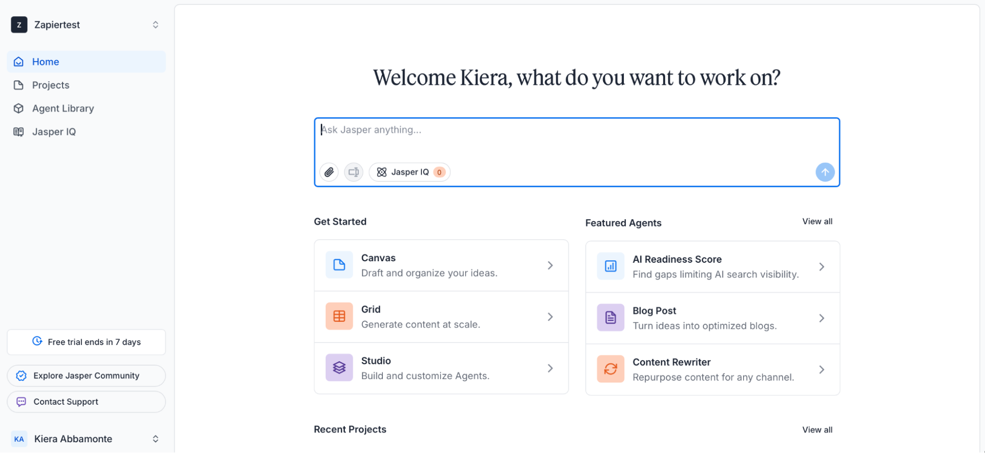The image size is (985, 453).
Task: Open Blog Post via its right chevron
Action: [x=821, y=318]
